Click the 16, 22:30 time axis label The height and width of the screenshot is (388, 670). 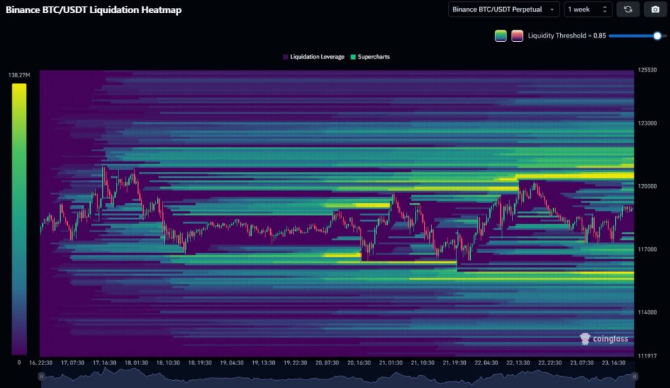pyautogui.click(x=41, y=363)
